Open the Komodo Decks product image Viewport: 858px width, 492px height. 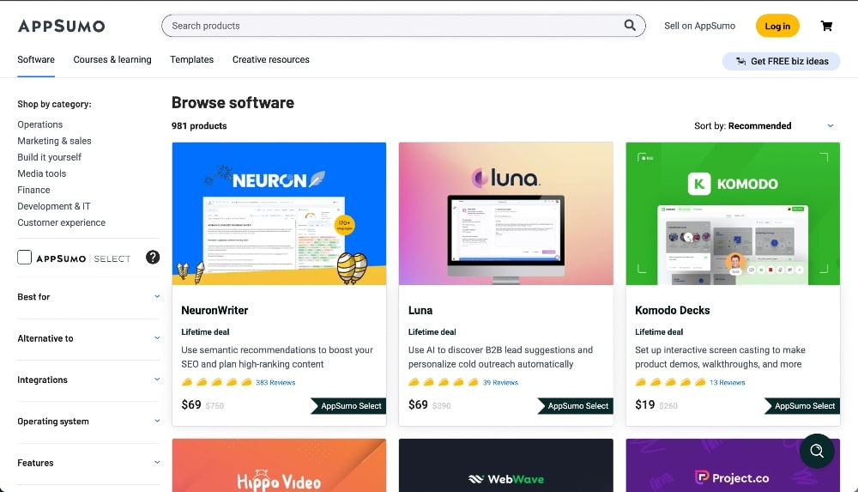click(733, 214)
